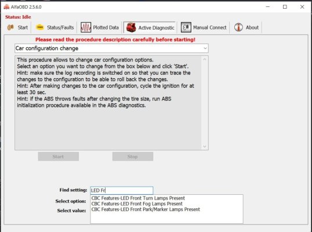Switch to the Status/Faults tab
Viewport: 312px width, 232px height.
(55, 27)
